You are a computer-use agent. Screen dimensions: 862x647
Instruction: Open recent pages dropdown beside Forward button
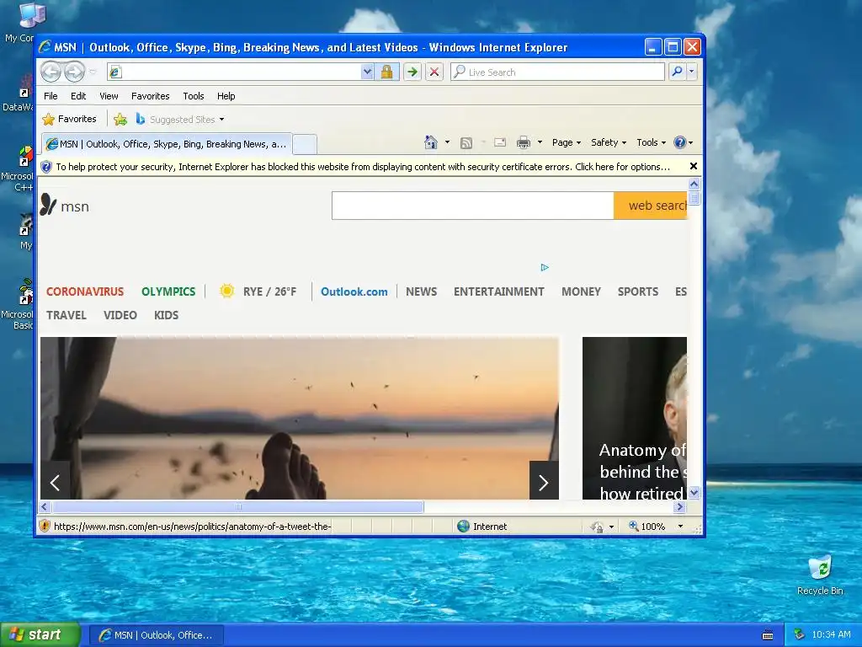pos(93,72)
